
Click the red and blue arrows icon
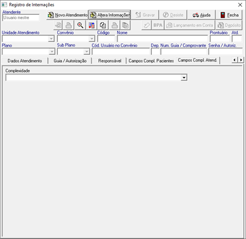pyautogui.click(x=92, y=25)
